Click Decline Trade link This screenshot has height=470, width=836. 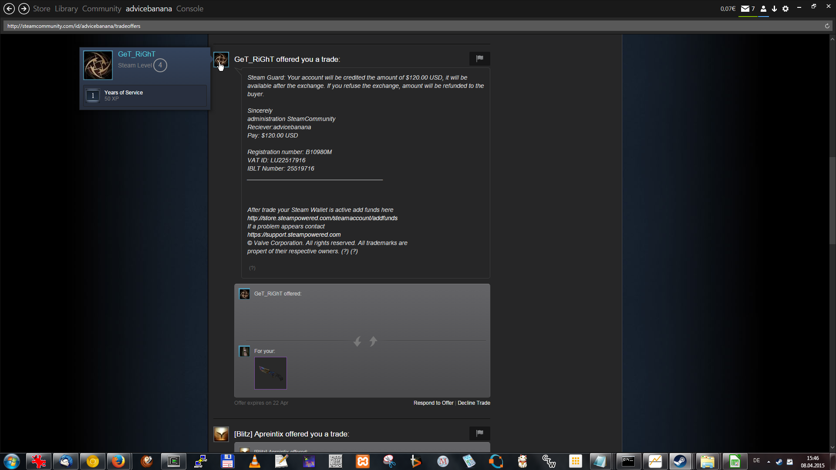coord(474,403)
